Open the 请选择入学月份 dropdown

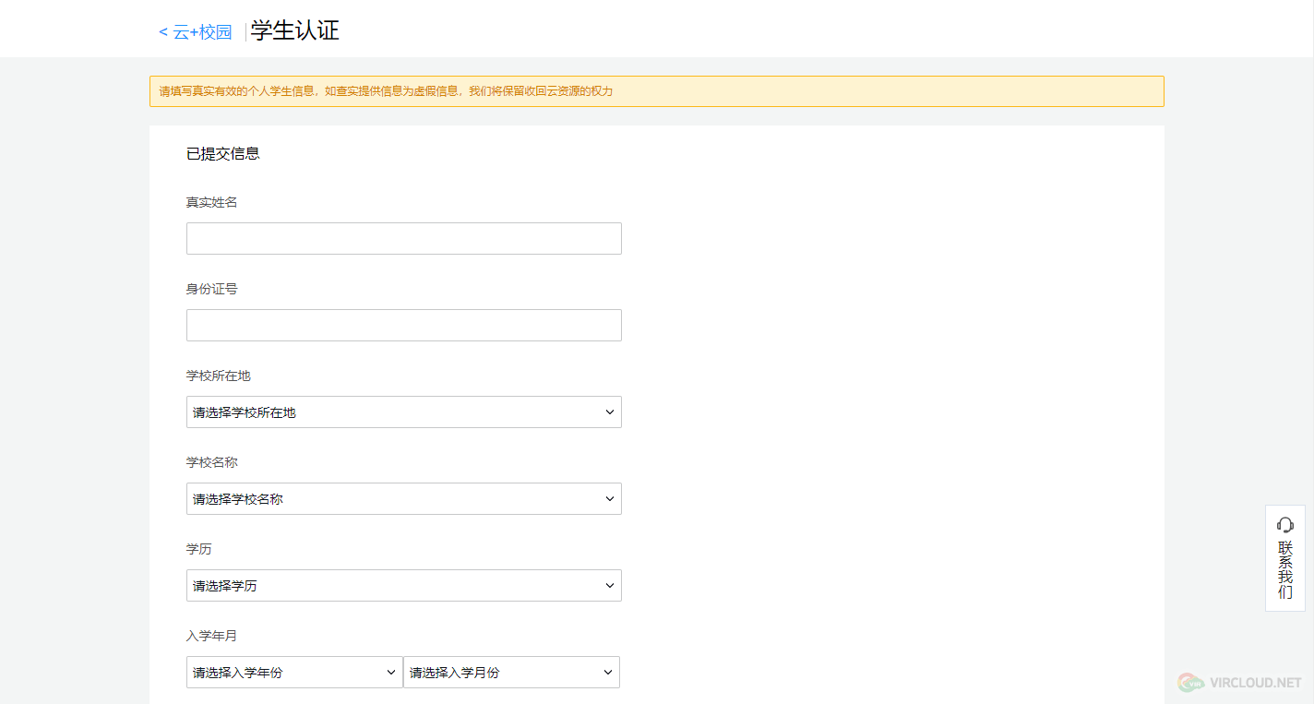(511, 672)
